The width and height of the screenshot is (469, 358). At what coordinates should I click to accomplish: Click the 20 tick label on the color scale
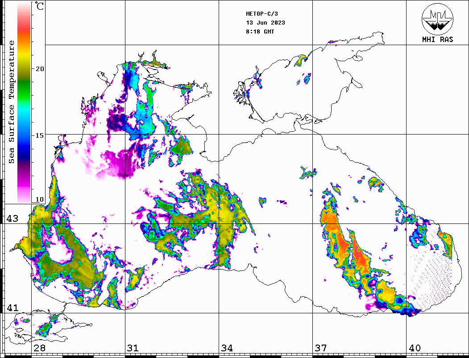point(40,69)
